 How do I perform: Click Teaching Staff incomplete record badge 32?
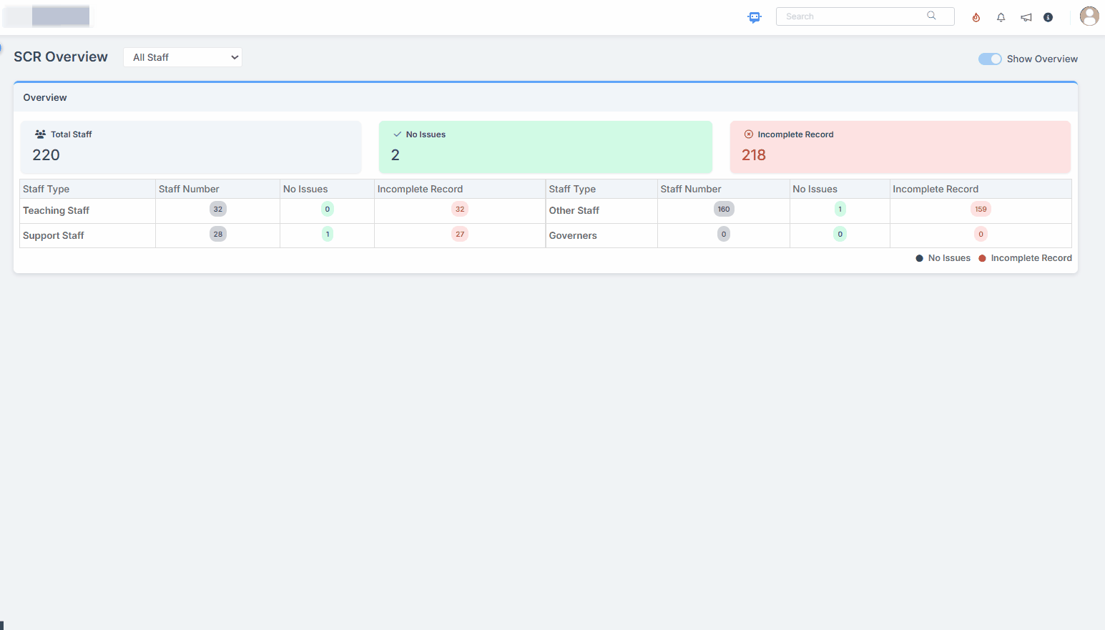pos(460,210)
